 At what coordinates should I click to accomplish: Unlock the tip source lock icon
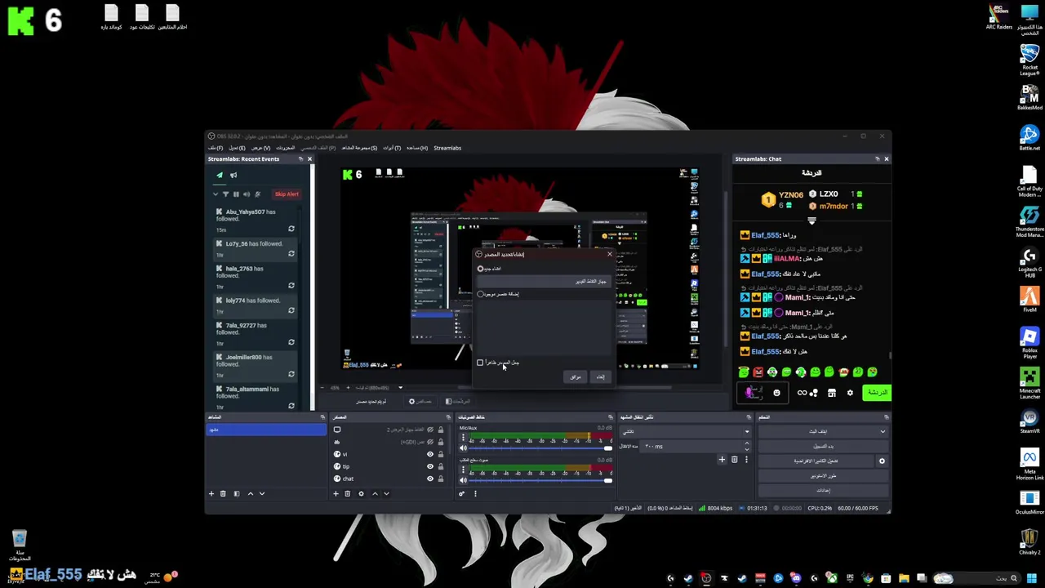pyautogui.click(x=441, y=466)
